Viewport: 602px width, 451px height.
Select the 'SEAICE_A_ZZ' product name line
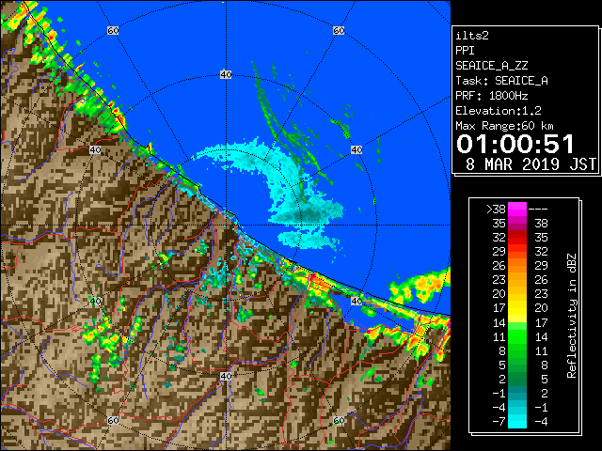(x=491, y=66)
